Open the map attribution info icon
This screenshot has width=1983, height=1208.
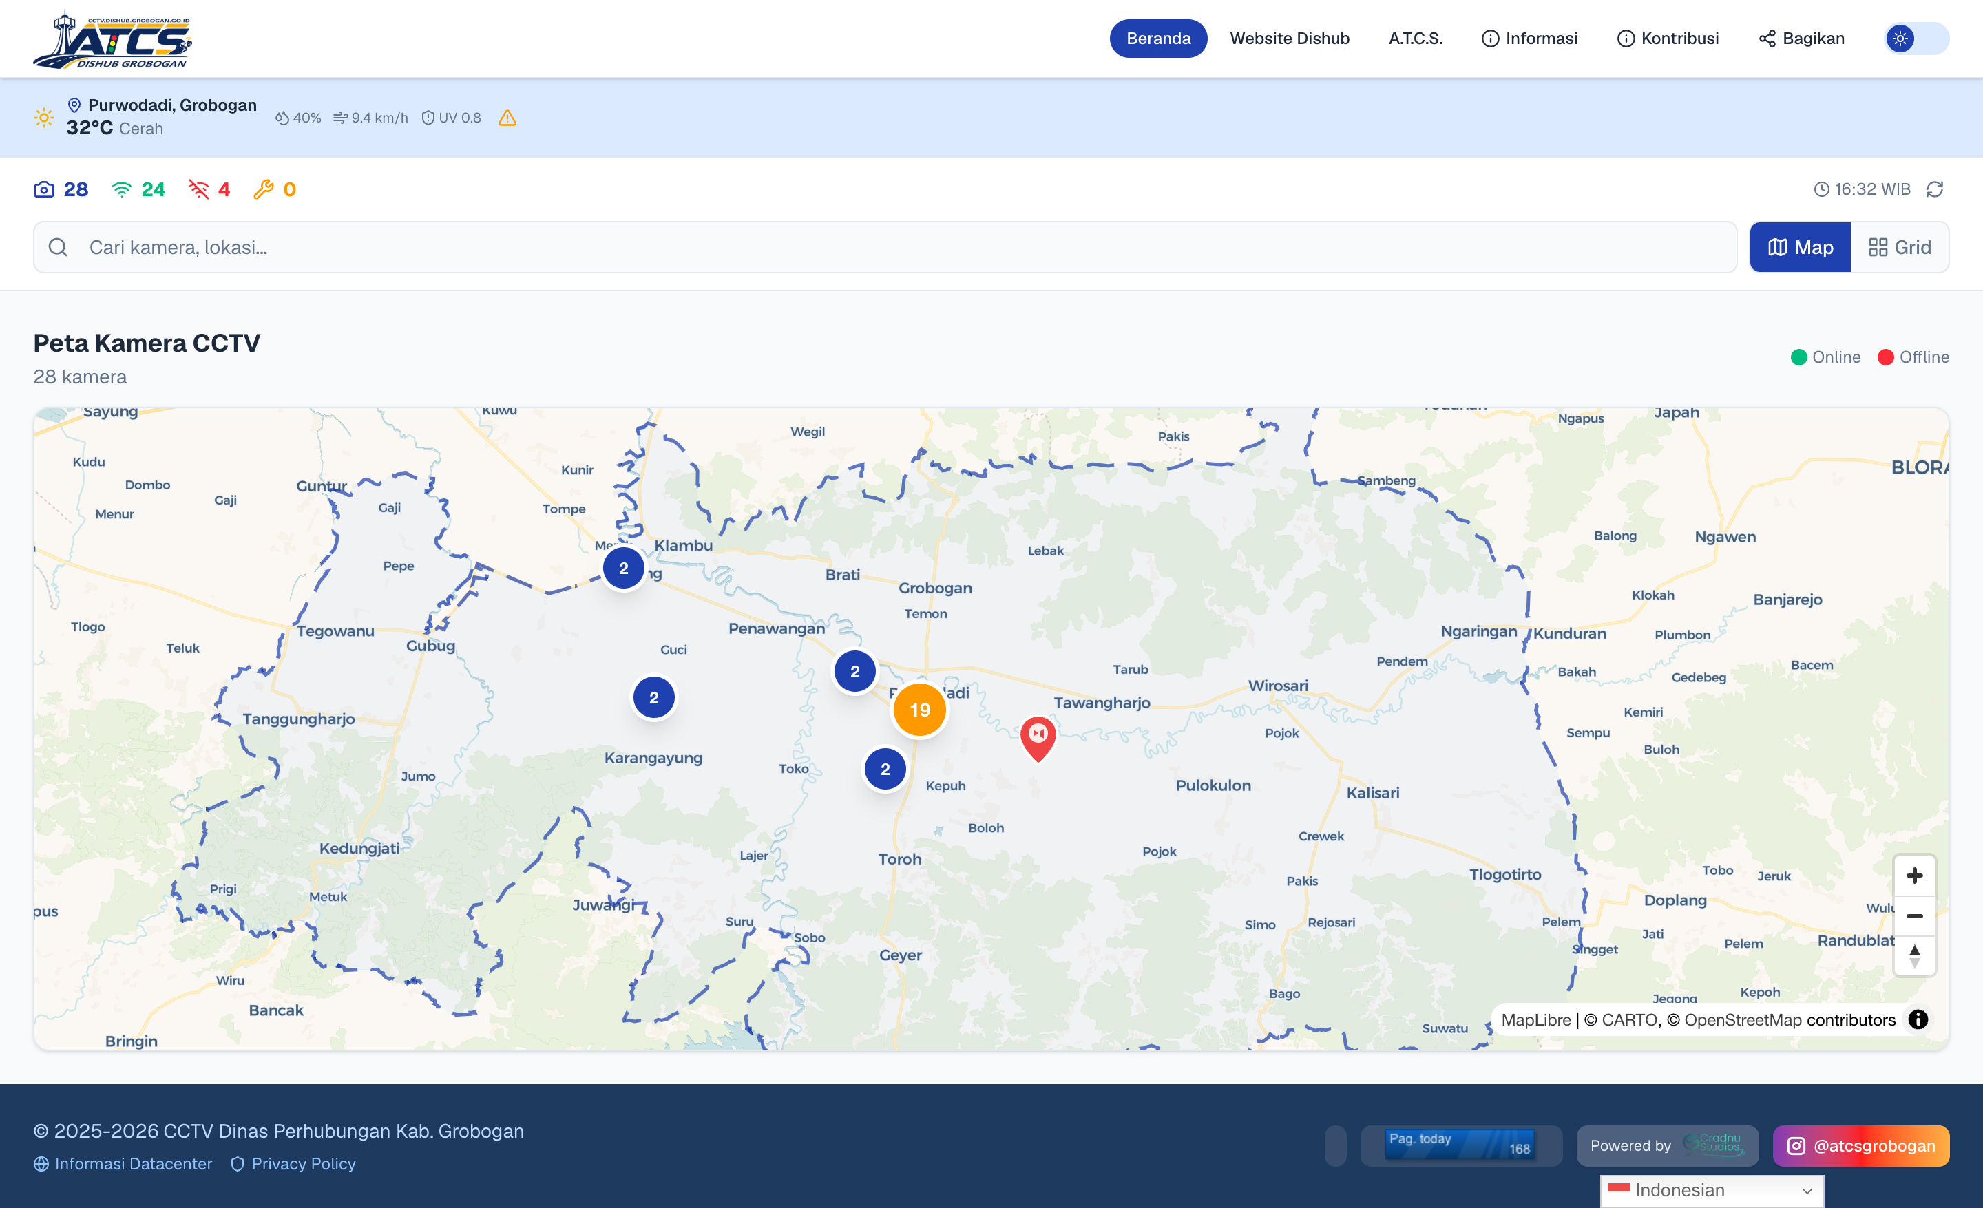click(1918, 1019)
